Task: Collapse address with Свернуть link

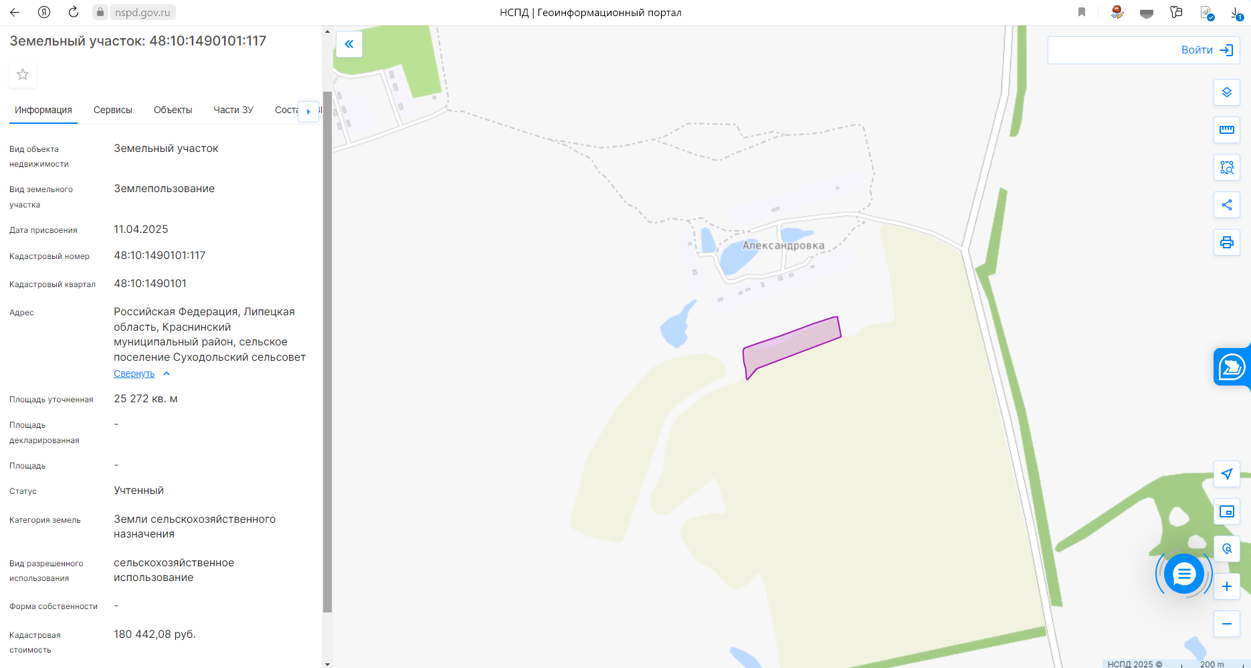Action: [134, 373]
